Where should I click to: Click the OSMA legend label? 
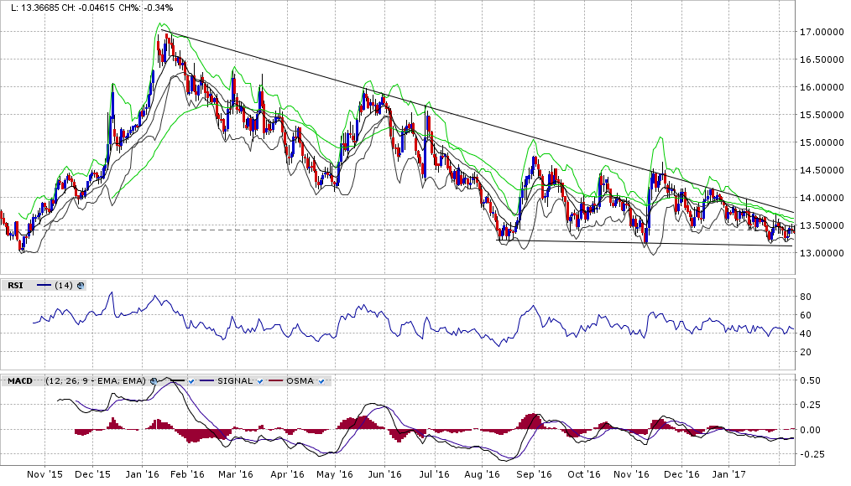coord(300,381)
